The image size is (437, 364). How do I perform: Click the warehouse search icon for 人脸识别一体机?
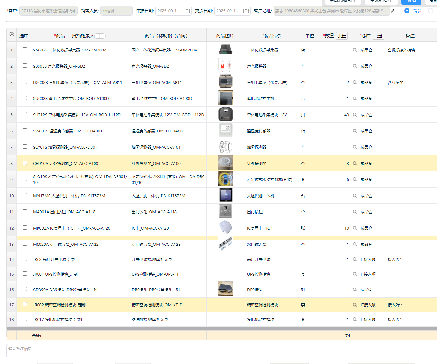355,196
